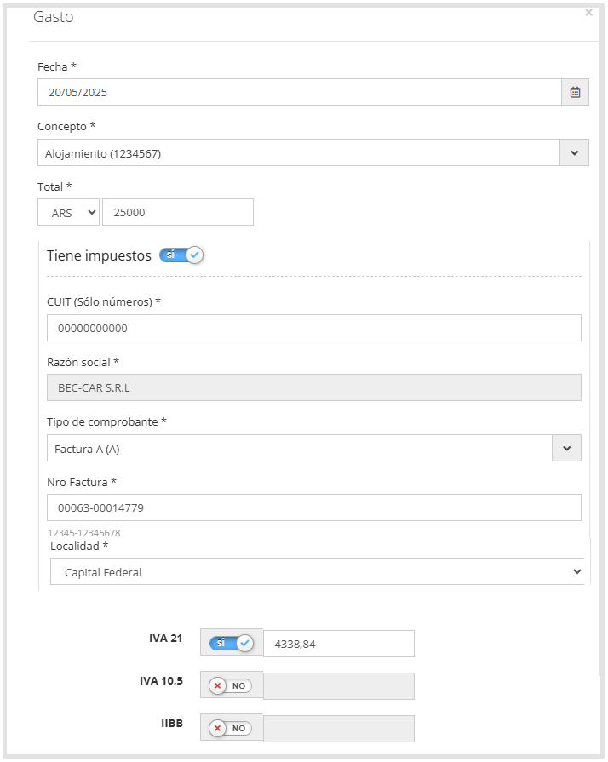Click the IVA 21 amount field

339,644
